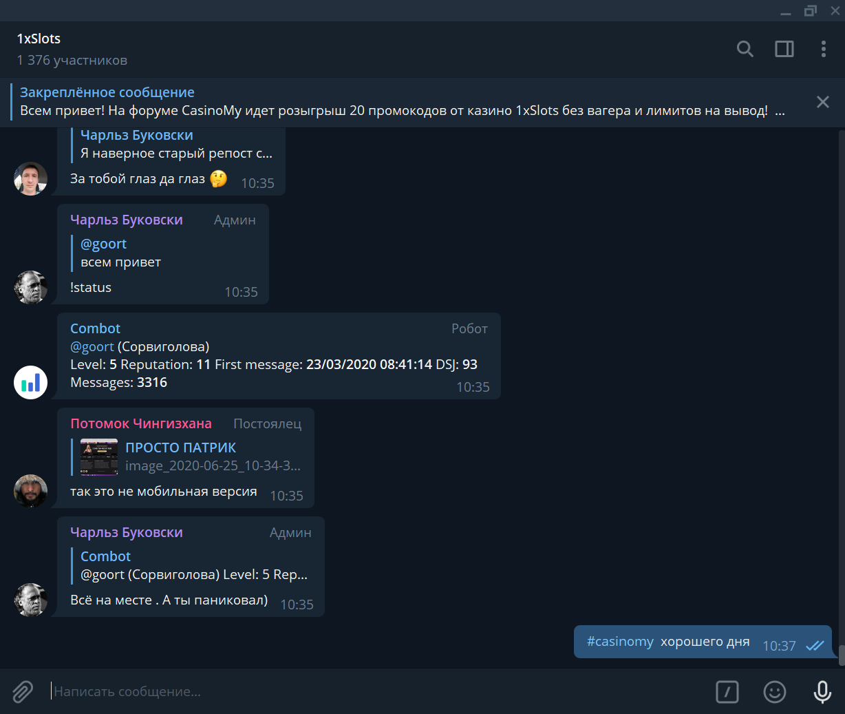This screenshot has width=845, height=714.
Task: Click Потомок Чингизхана's avatar picture
Action: [30, 491]
